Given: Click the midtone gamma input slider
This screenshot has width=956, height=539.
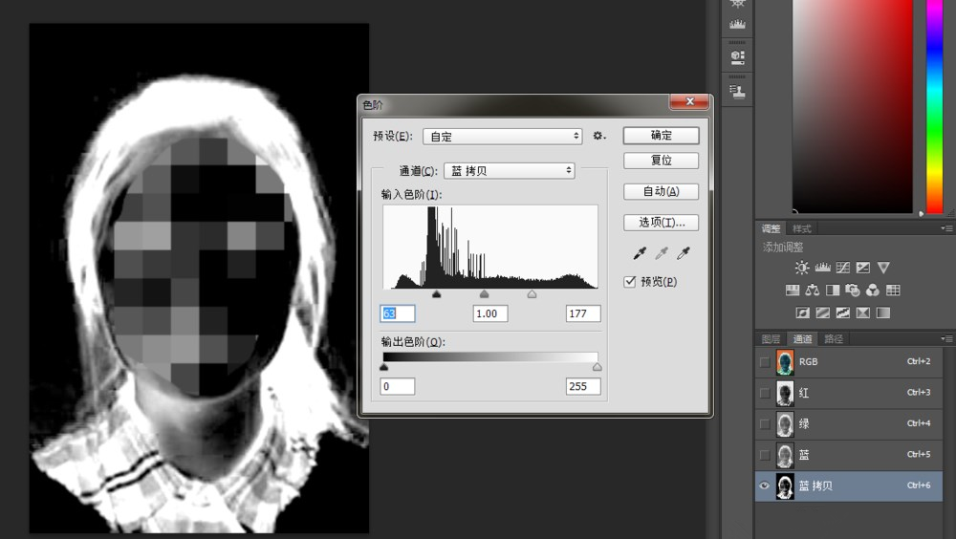Looking at the screenshot, I should pyautogui.click(x=484, y=294).
